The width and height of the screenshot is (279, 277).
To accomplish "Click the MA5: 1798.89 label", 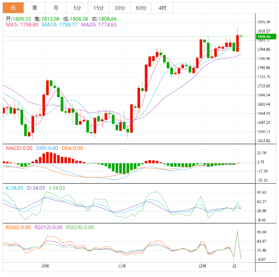I will coord(22,24).
